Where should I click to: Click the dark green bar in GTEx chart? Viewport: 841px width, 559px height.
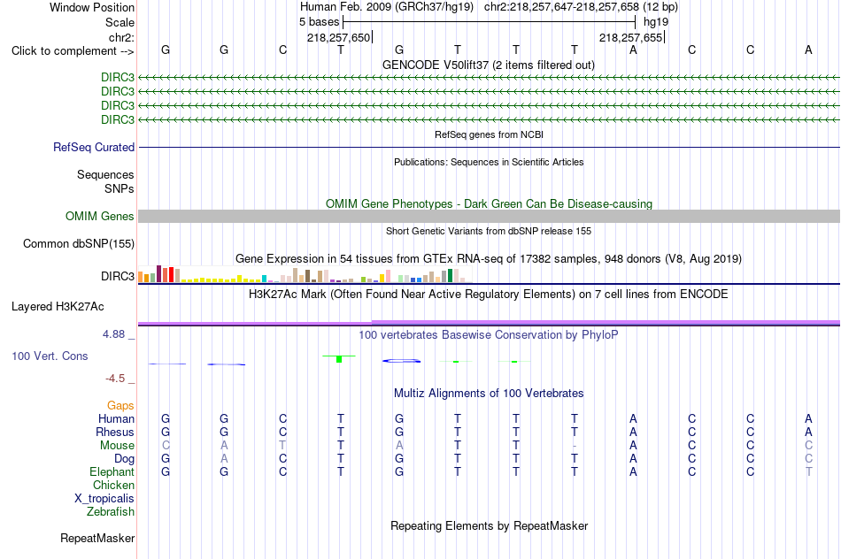click(x=450, y=275)
